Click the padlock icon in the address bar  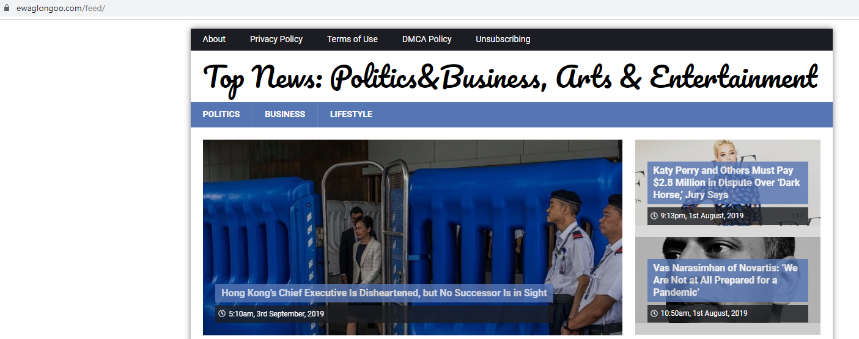[x=7, y=9]
